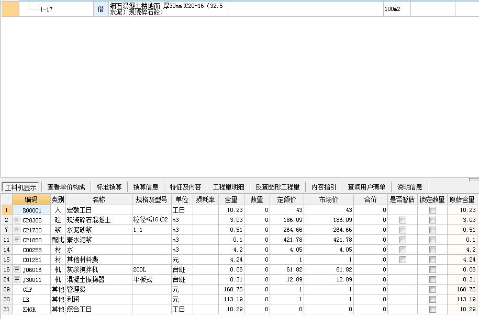Toggle 锁定数量 checkbox for 混凝土振捣器
The height and width of the screenshot is (319, 479).
tap(432, 279)
